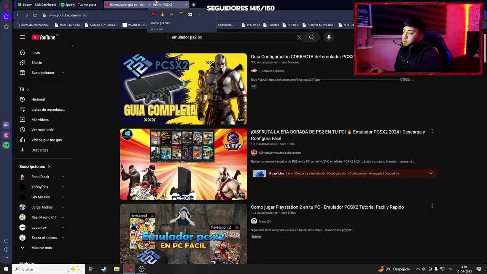Add another tab emoji with plus
Screen dimensions: 487x274
(199, 14)
